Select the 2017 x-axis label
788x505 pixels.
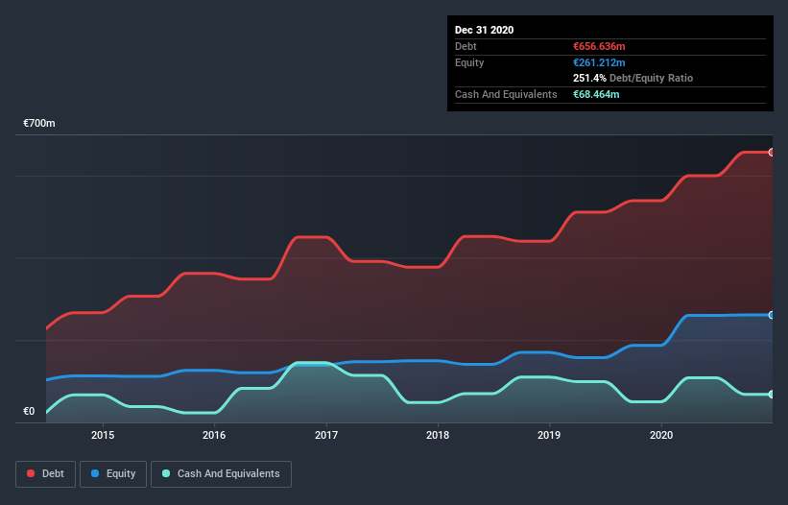pyautogui.click(x=326, y=435)
